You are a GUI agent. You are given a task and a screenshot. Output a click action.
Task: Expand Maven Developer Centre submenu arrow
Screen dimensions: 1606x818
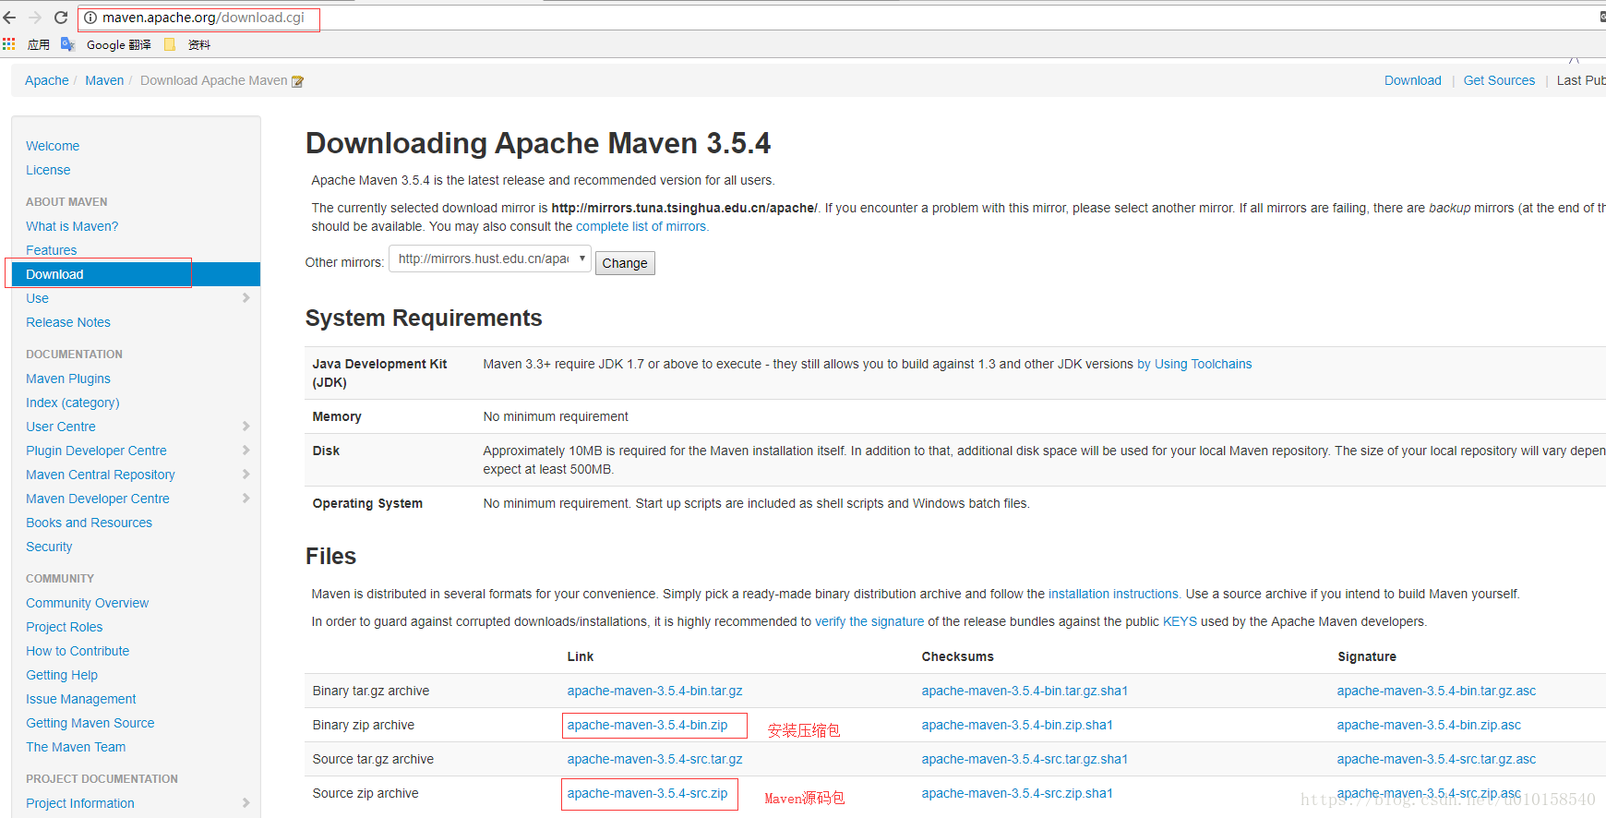tap(246, 498)
